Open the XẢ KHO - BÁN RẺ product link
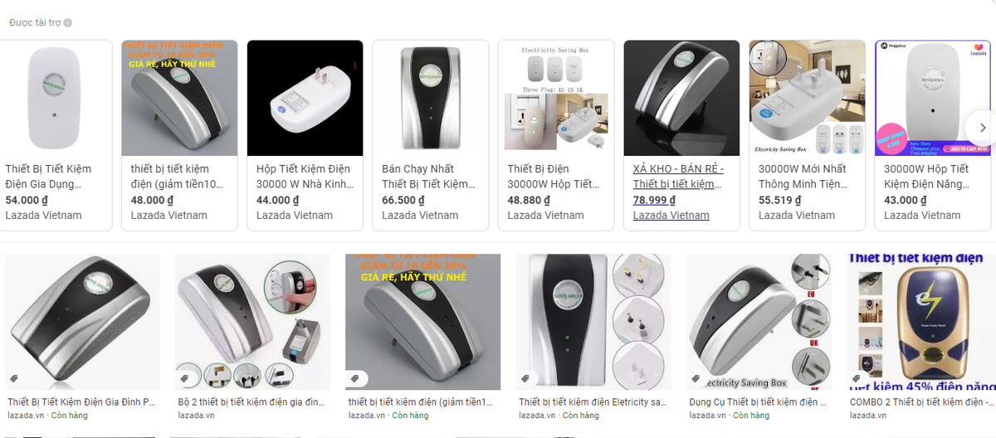Screen dimensions: 996x438 point(678,176)
